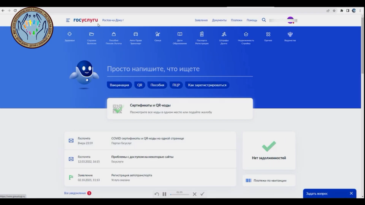Viewport: 365px width, 205px height.
Task: Click the robot assistant mascot
Action: tap(84, 74)
